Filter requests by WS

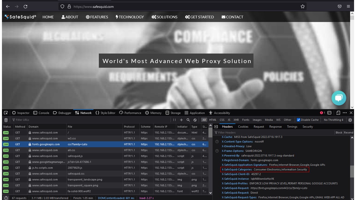[x=278, y=120]
